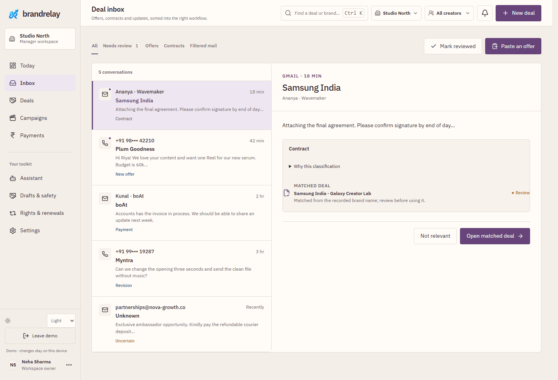Click the Today dashboard icon

pos(13,66)
